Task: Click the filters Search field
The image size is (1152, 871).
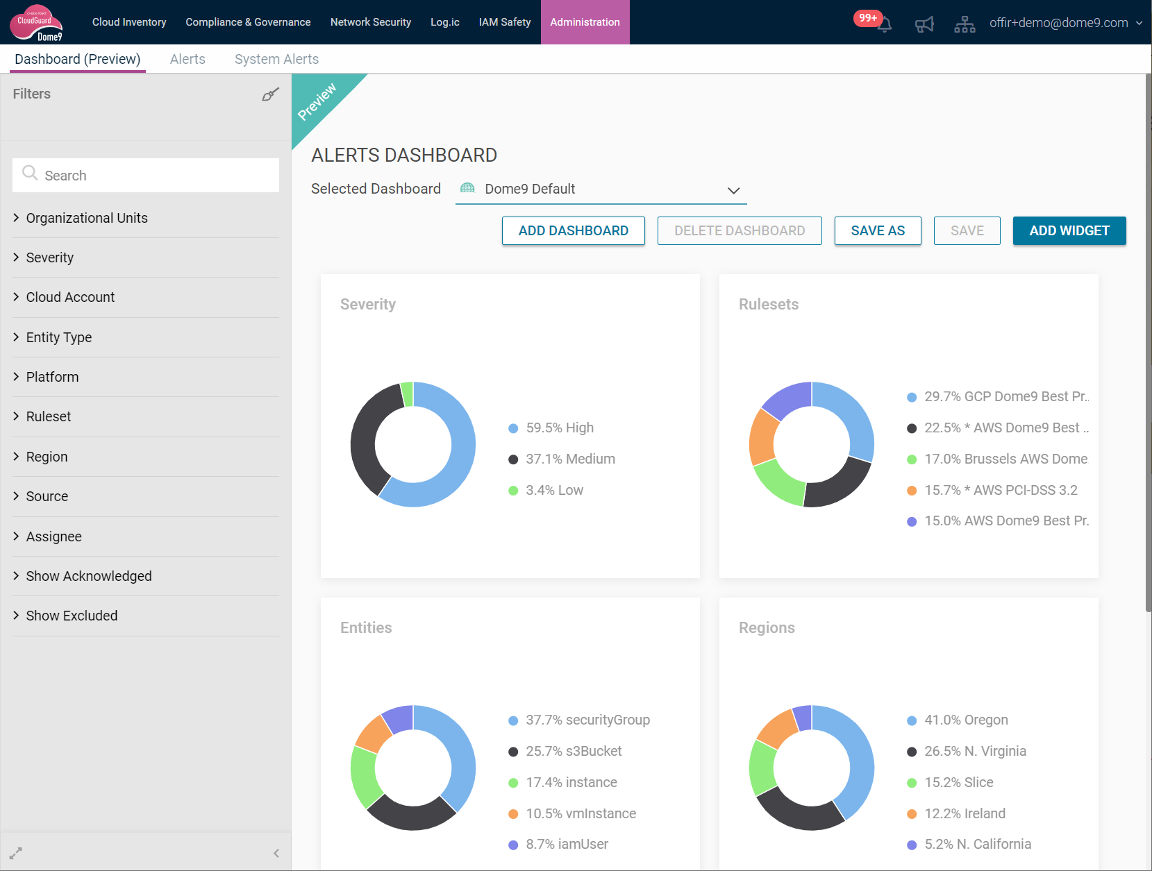Action: (x=146, y=175)
